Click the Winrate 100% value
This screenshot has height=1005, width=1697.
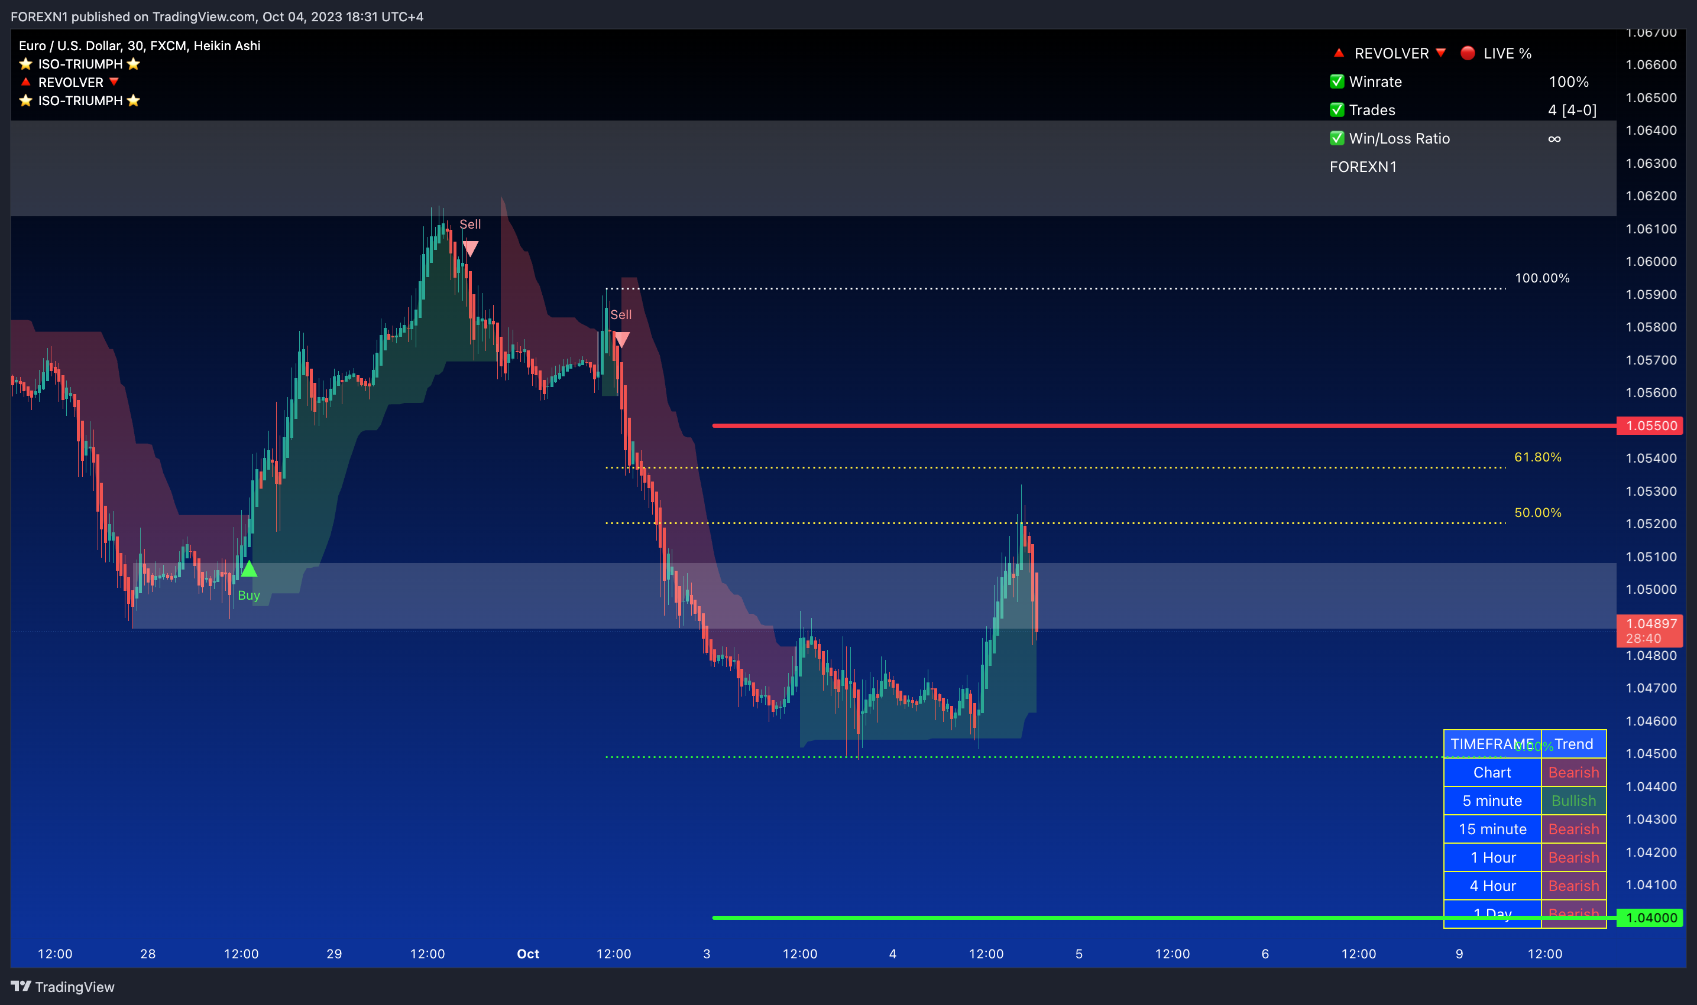tap(1568, 82)
